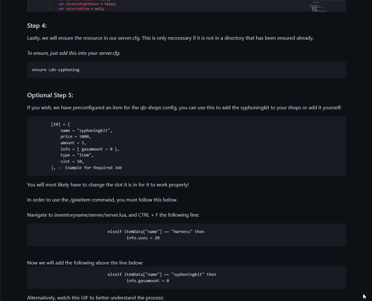This screenshot has width=372, height=301.
Task: Click the 'info = { gasamount = 0 }' line
Action: [90, 149]
